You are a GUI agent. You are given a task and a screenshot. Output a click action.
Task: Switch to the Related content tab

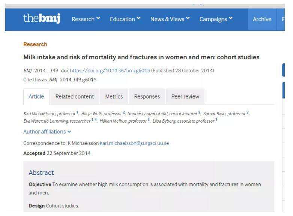click(x=75, y=96)
